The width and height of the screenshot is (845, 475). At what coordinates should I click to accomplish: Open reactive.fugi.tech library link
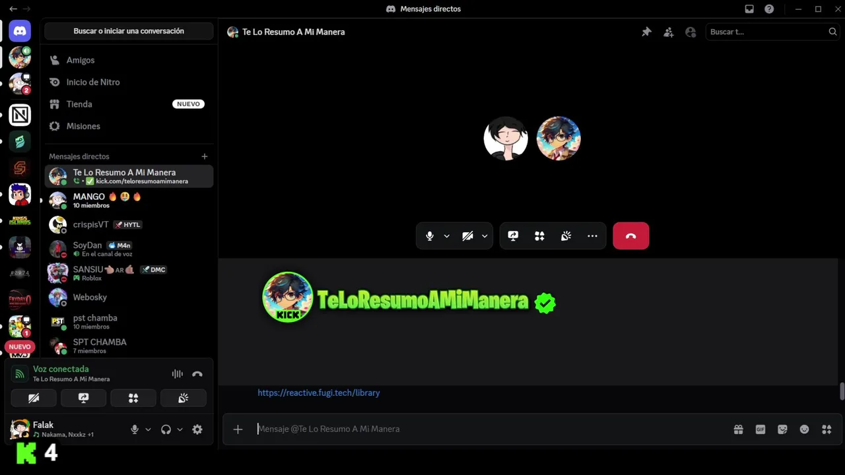[x=318, y=393]
